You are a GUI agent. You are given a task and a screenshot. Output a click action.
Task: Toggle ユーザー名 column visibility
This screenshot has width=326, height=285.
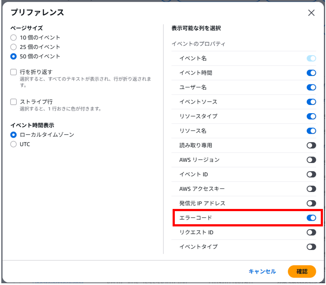click(x=311, y=87)
